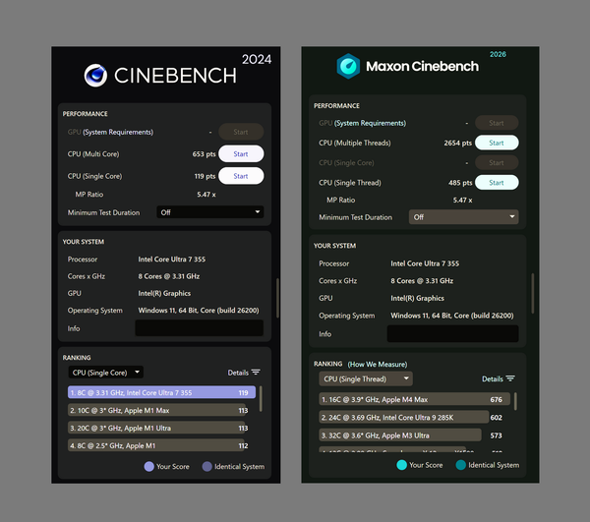
Task: Open Details filter icon in Cinebench 2026 ranking
Action: pyautogui.click(x=510, y=378)
